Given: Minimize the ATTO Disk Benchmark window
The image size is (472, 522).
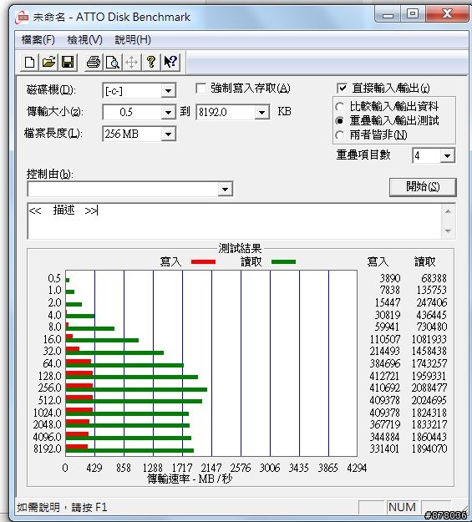Looking at the screenshot, I should click(x=388, y=14).
